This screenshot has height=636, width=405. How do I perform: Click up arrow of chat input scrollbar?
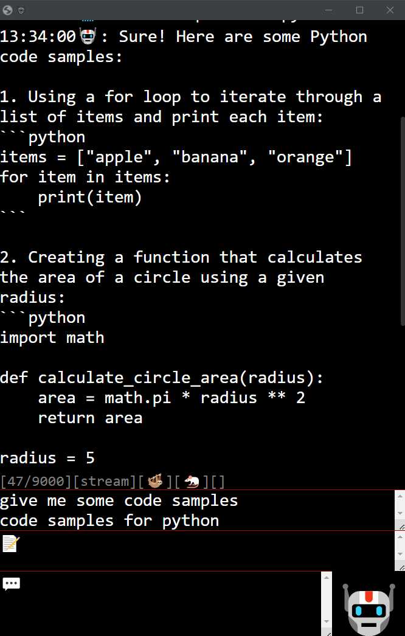(327, 577)
